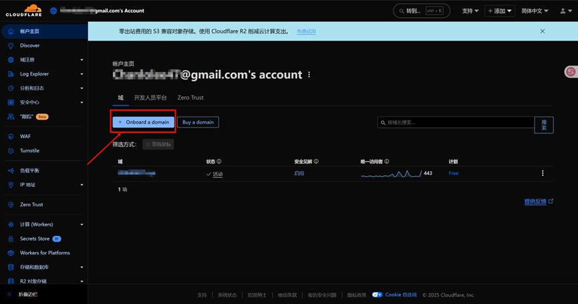Expand the IP 地址 sidebar section
This screenshot has width=578, height=304.
82,184
